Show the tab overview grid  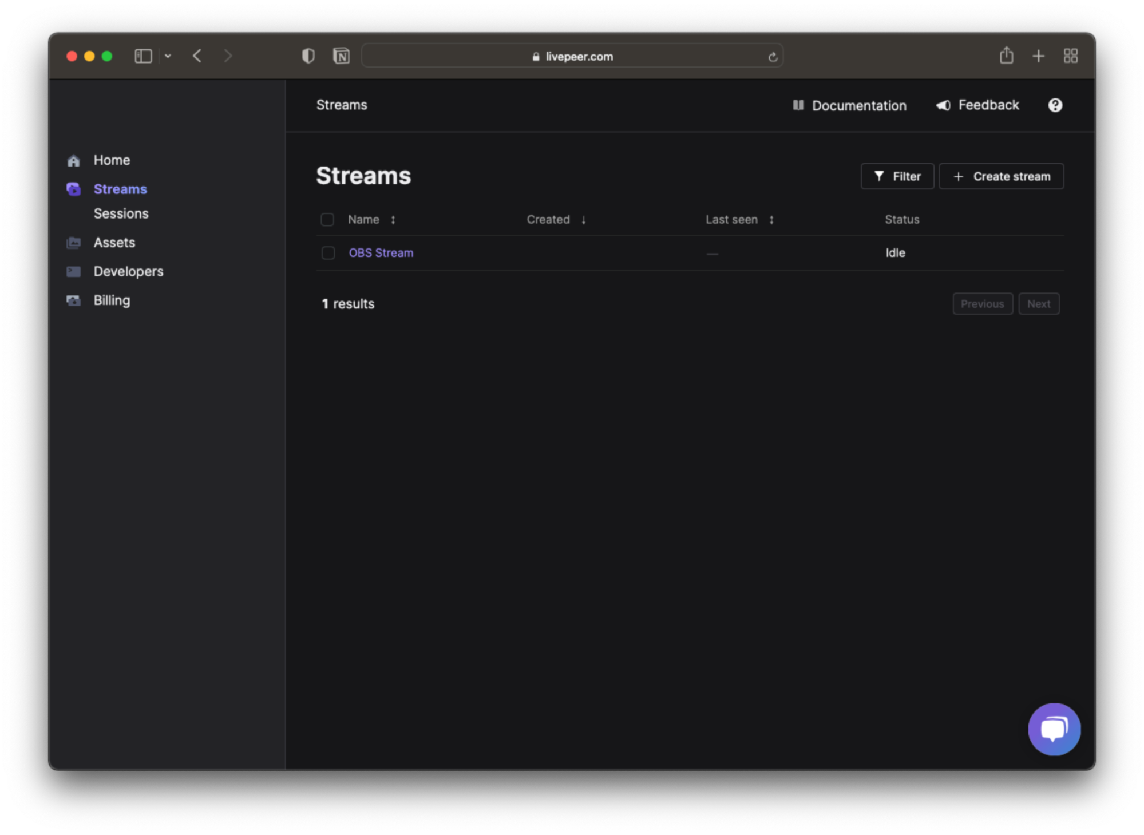pyautogui.click(x=1070, y=56)
